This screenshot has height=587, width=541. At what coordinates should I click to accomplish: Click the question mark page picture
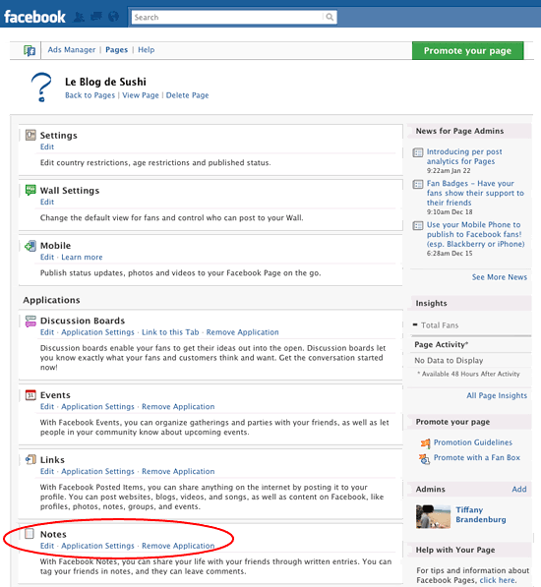point(41,87)
